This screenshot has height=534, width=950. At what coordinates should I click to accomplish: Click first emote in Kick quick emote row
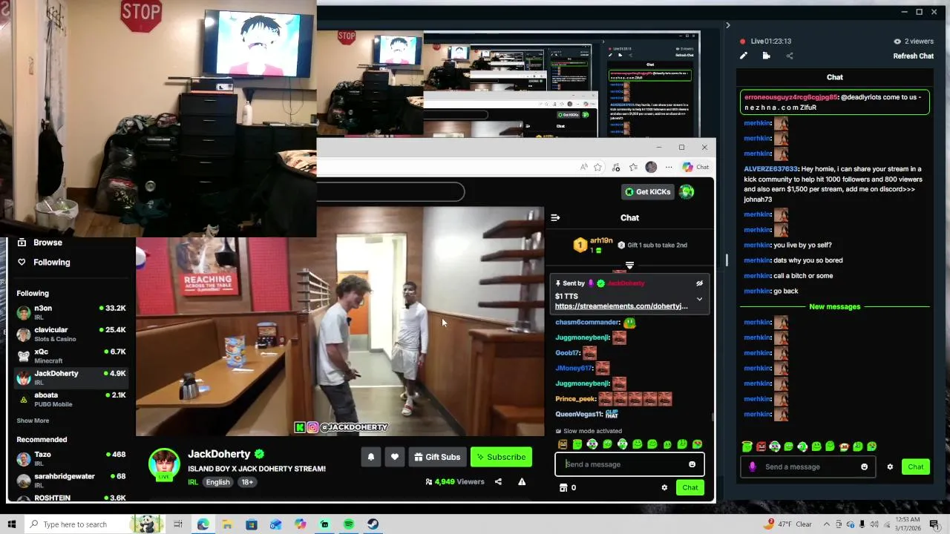coord(562,444)
